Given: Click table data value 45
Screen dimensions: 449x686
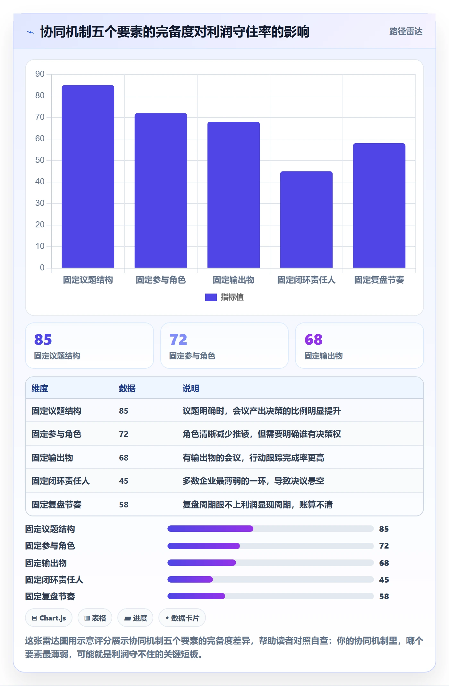Looking at the screenshot, I should pos(124,481).
